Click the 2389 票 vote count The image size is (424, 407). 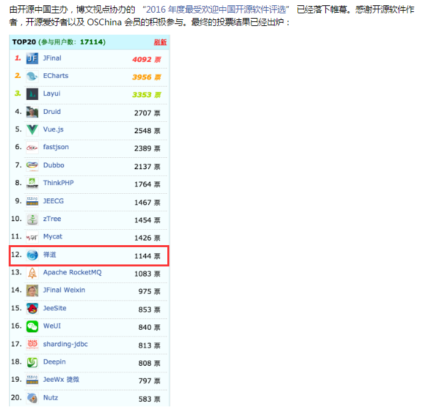[x=147, y=149]
